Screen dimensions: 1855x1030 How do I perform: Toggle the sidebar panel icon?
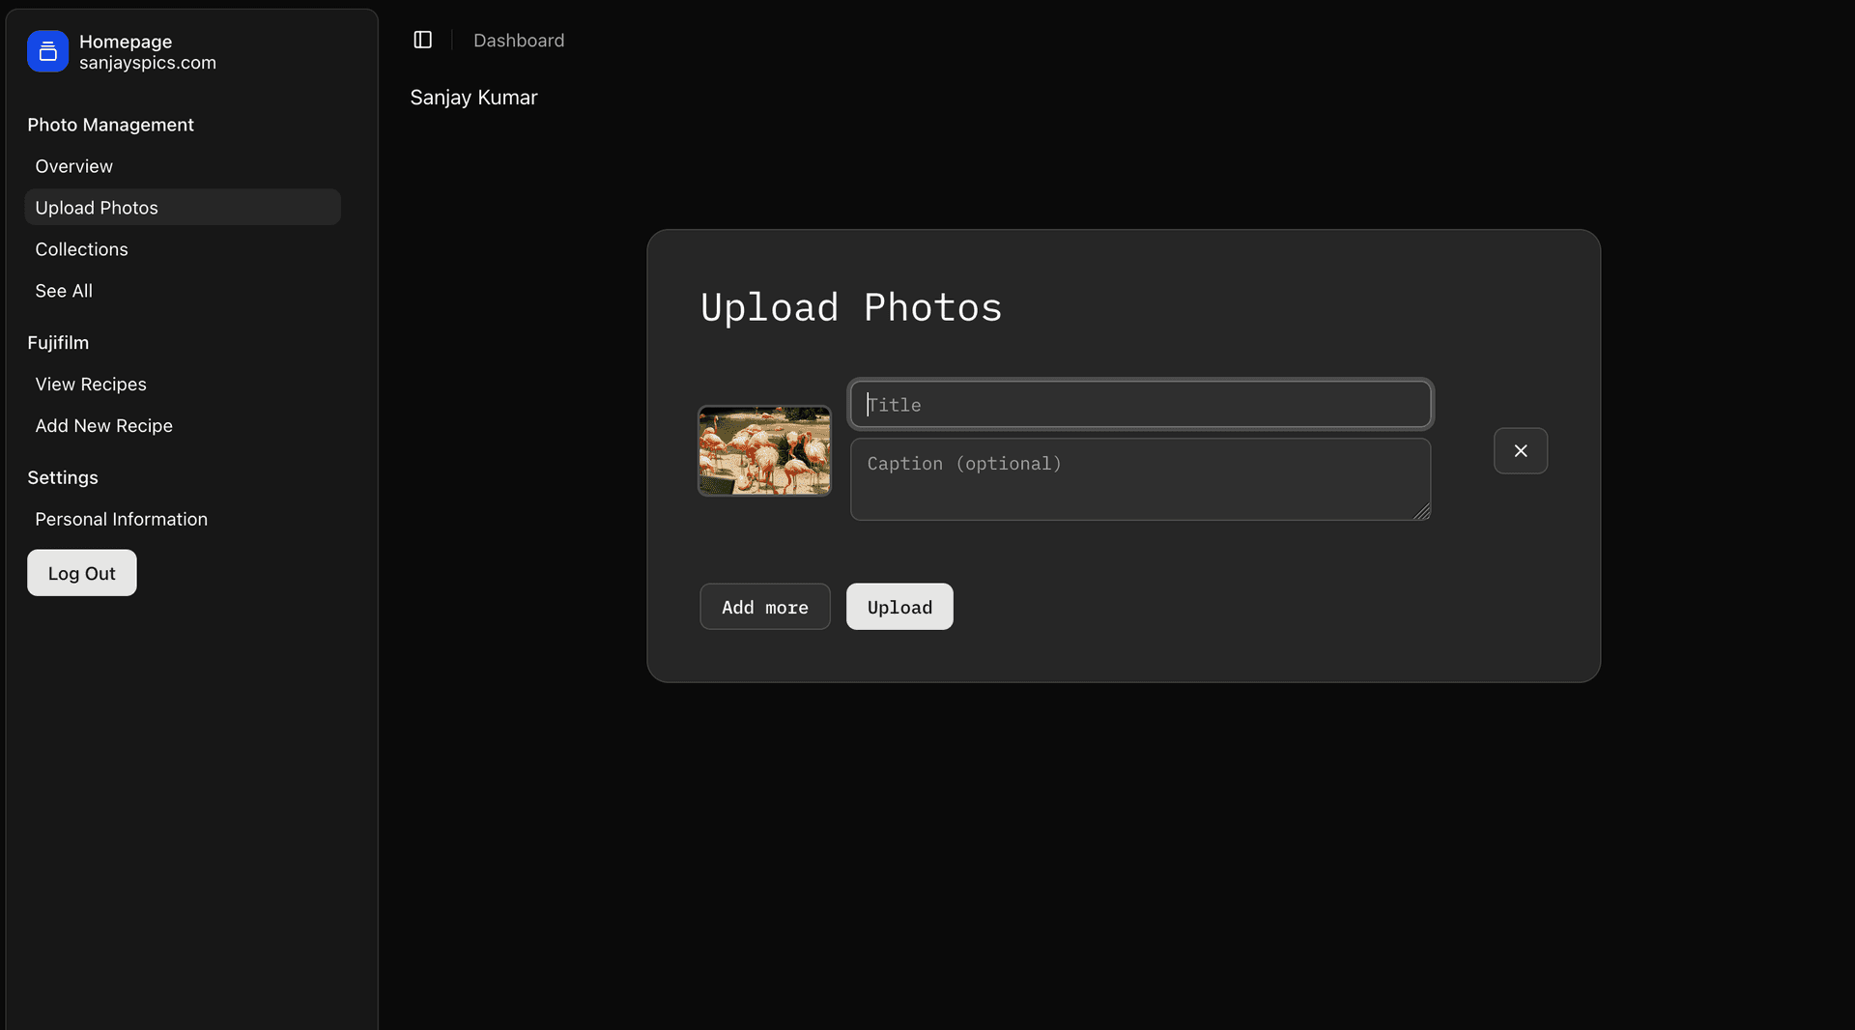click(x=422, y=40)
